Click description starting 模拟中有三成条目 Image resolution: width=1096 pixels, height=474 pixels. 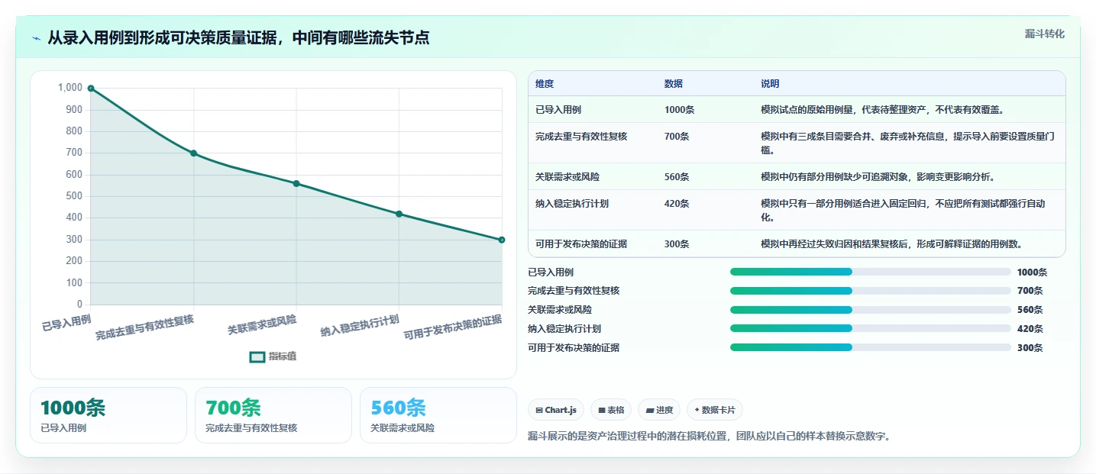click(907, 143)
